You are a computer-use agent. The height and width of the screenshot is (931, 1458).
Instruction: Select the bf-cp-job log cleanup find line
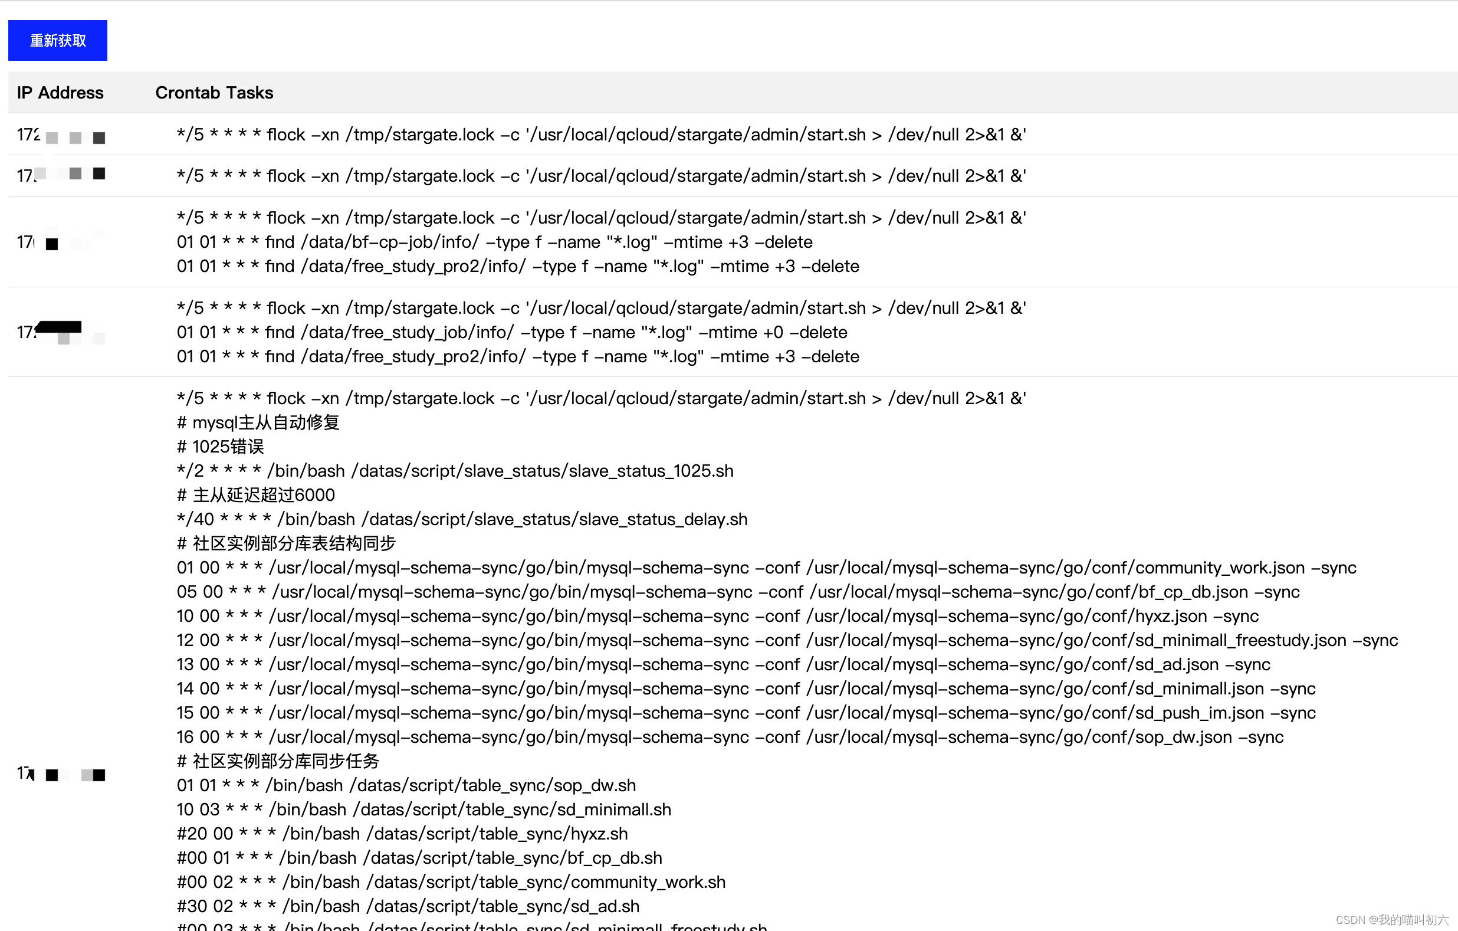tap(495, 242)
